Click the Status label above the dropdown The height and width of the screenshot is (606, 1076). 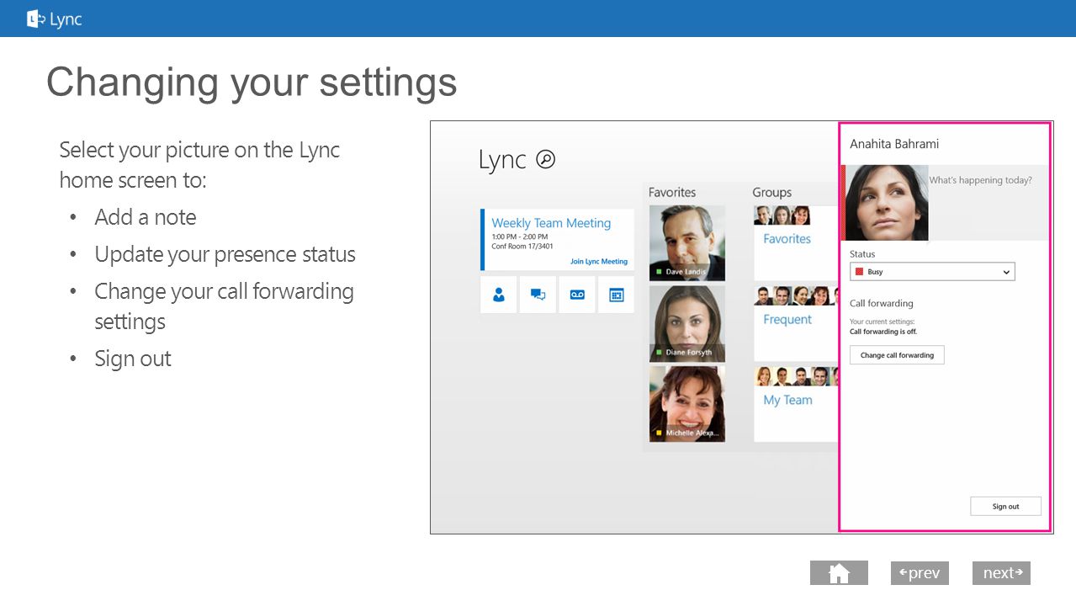[x=862, y=254]
